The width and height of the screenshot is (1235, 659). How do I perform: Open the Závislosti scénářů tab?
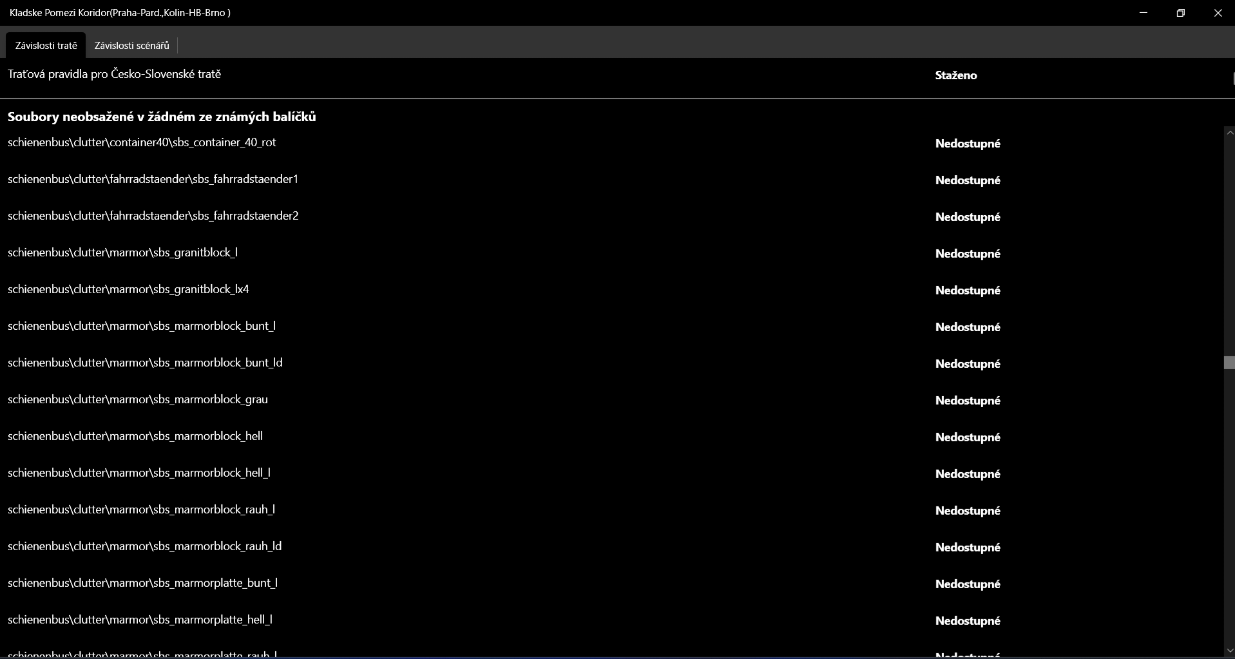tap(131, 45)
